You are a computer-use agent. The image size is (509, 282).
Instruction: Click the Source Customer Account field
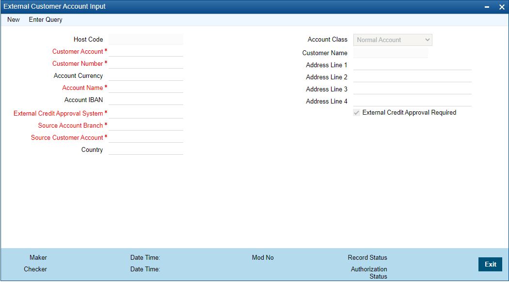click(146, 137)
